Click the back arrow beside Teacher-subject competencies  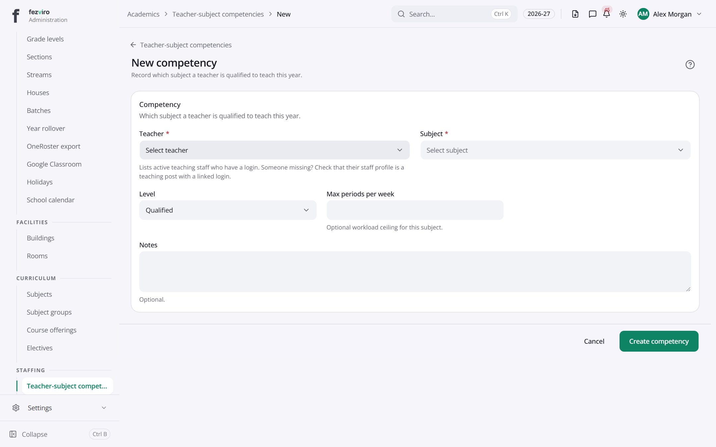coord(133,45)
